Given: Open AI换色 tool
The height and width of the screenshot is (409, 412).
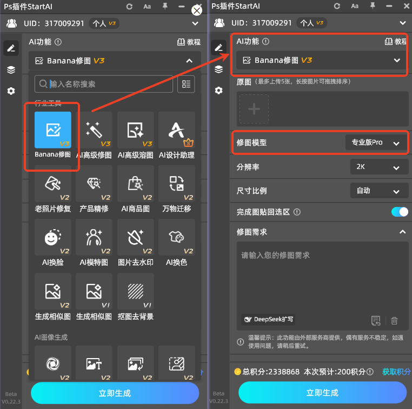Looking at the screenshot, I should pos(177,237).
